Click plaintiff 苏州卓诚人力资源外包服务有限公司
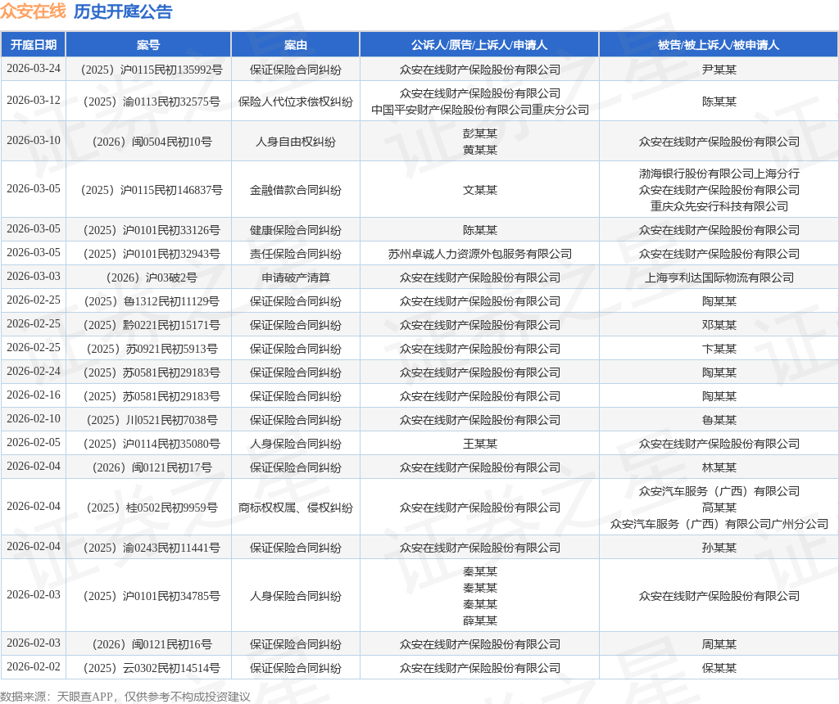The image size is (839, 704). point(480,254)
